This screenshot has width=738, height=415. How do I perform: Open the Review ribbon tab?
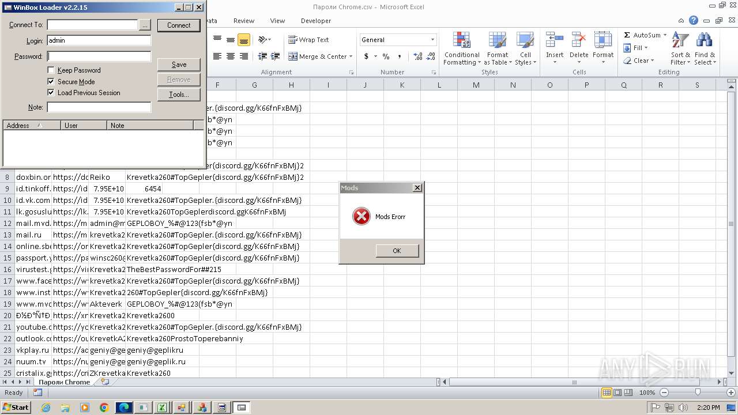point(244,21)
